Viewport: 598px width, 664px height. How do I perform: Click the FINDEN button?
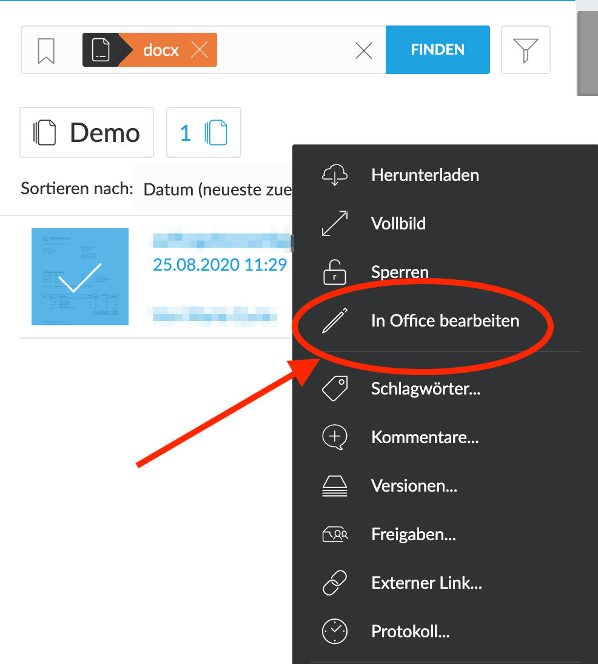coord(438,50)
